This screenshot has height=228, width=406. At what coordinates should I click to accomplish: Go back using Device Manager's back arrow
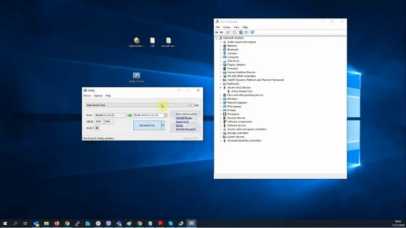pos(217,32)
